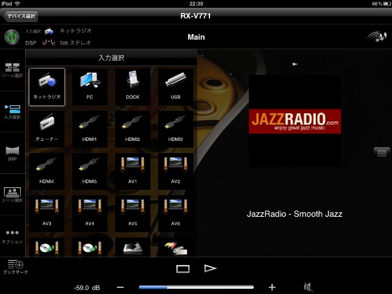Add a ブックマーク bookmark
This screenshot has width=392, height=294.
pos(15,267)
